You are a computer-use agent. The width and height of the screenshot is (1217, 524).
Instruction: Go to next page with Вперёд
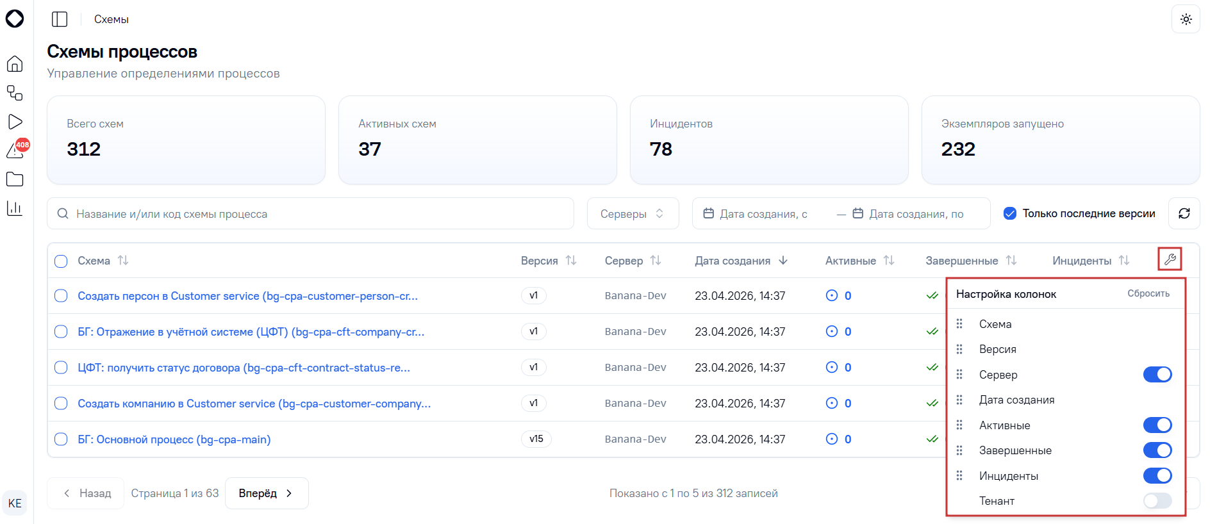(267, 493)
